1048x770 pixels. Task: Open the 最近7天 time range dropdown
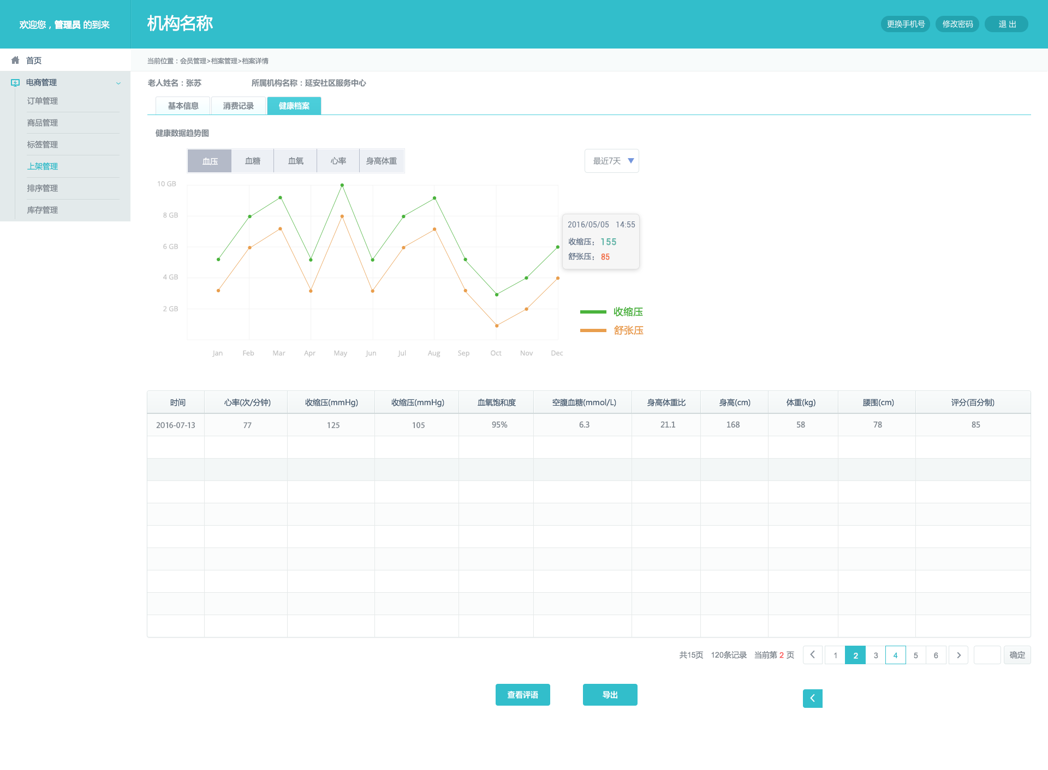tap(611, 161)
